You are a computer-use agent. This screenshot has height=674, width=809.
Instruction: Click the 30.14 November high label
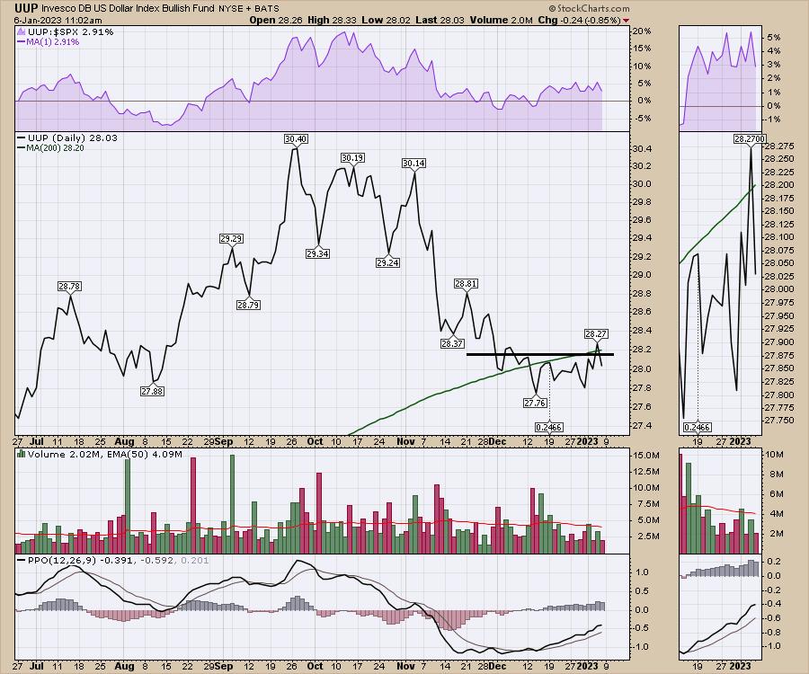413,163
